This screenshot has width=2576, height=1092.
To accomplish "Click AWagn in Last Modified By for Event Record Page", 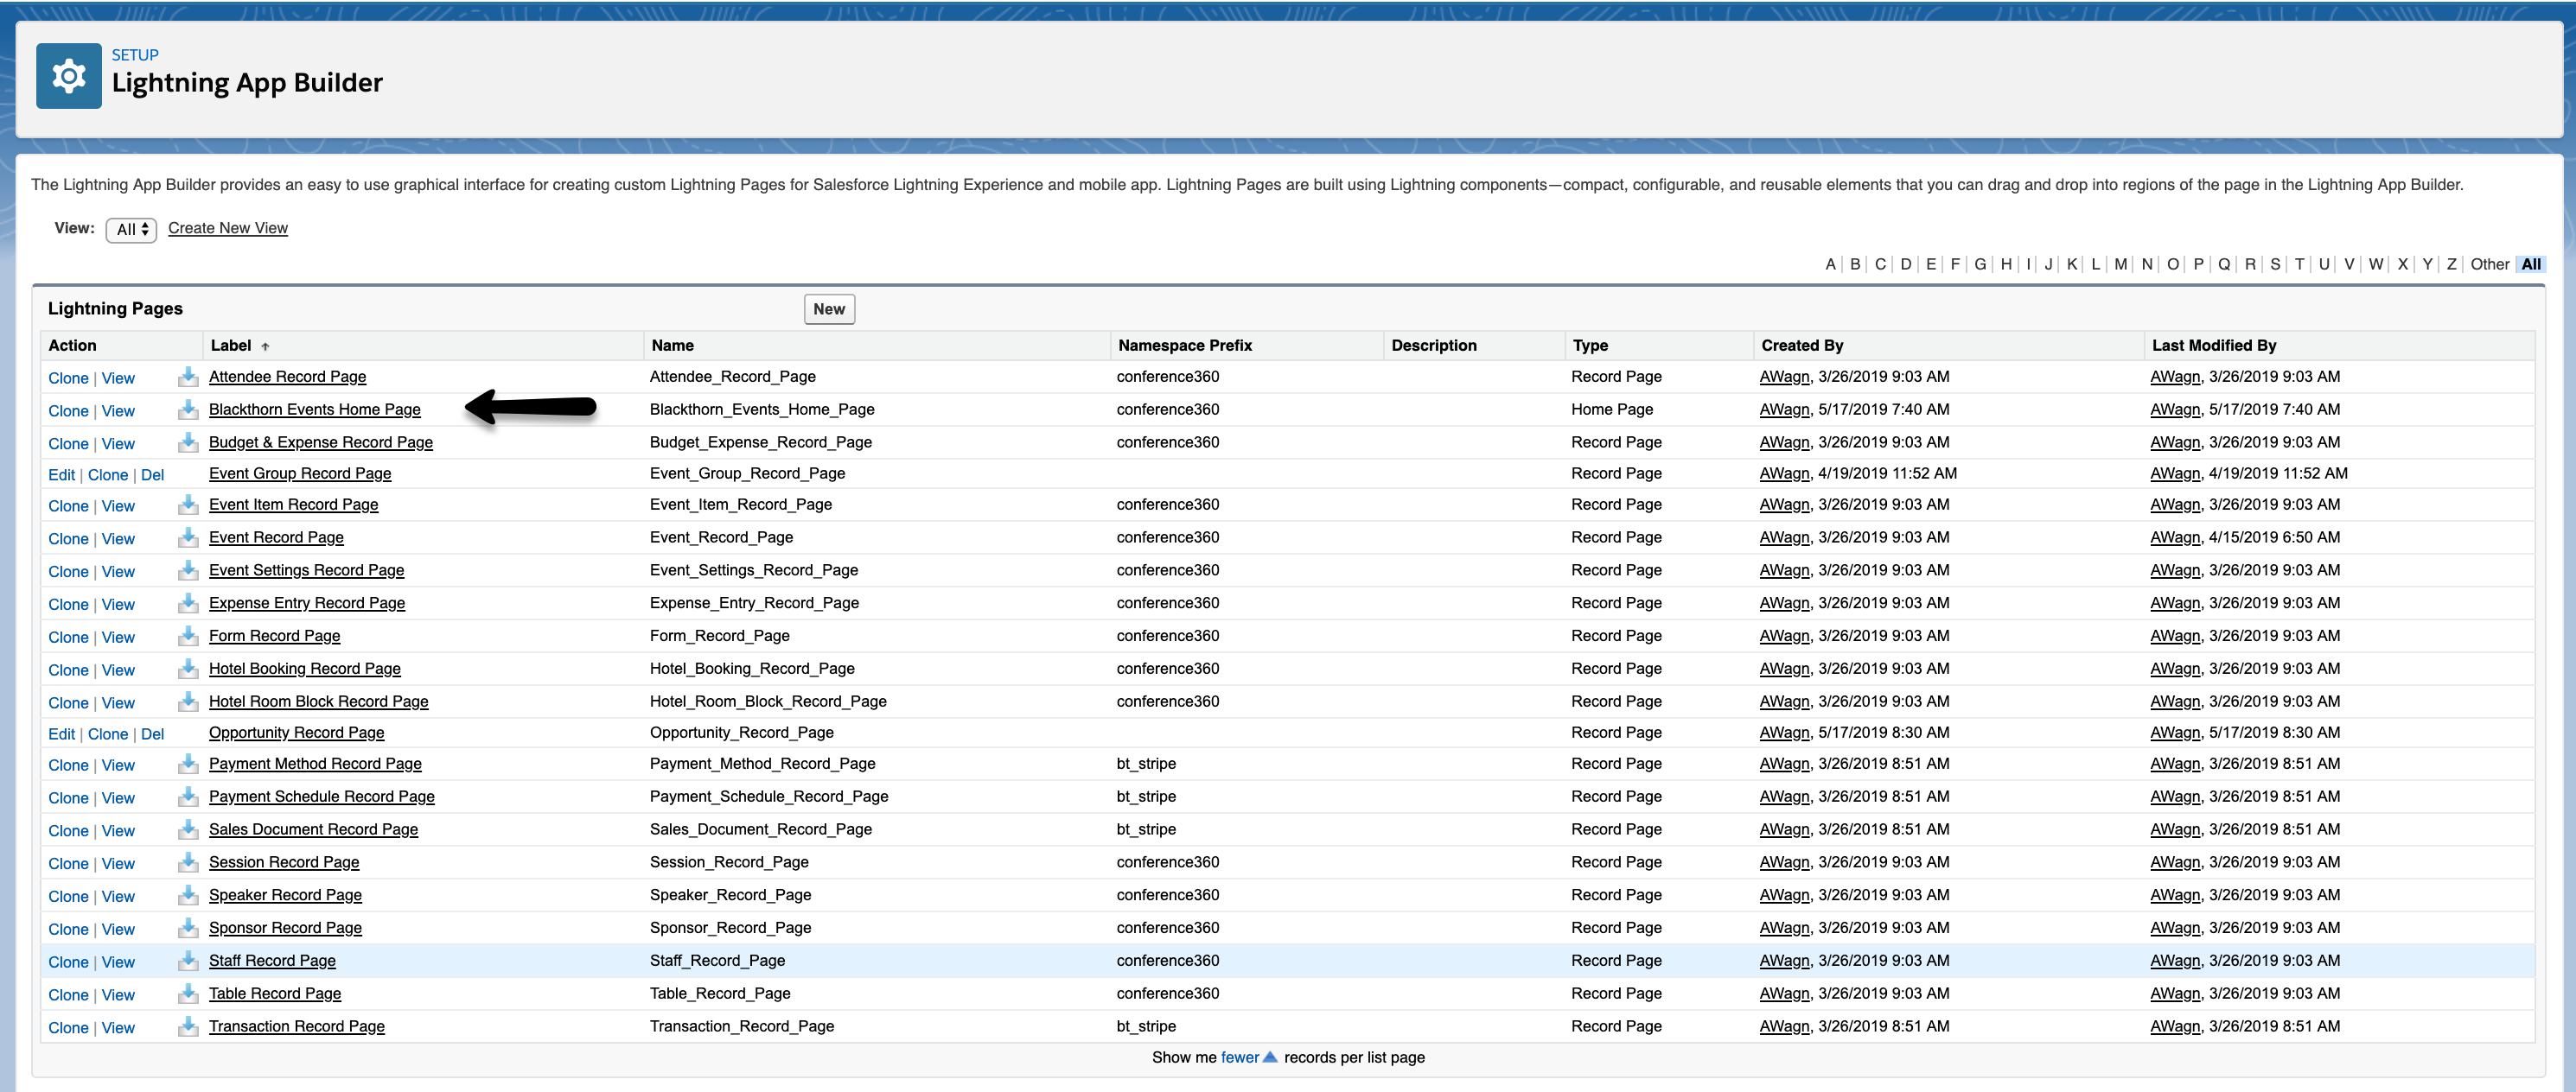I will click(x=2175, y=537).
